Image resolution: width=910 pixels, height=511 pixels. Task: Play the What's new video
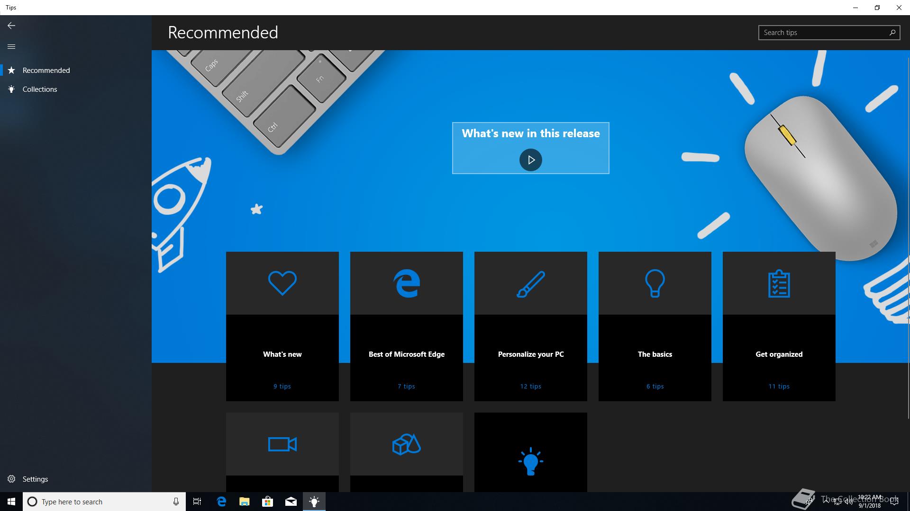530,160
